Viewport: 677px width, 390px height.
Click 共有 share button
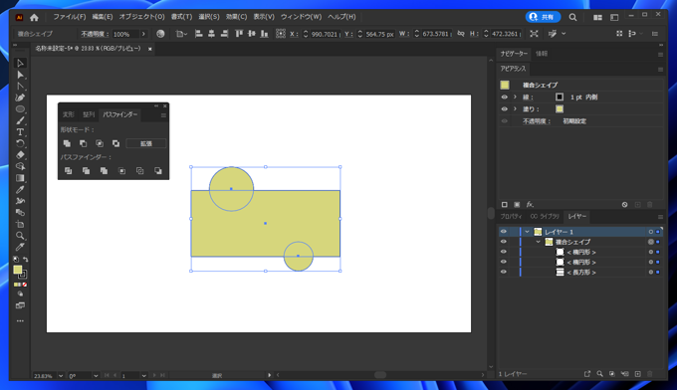click(x=543, y=17)
